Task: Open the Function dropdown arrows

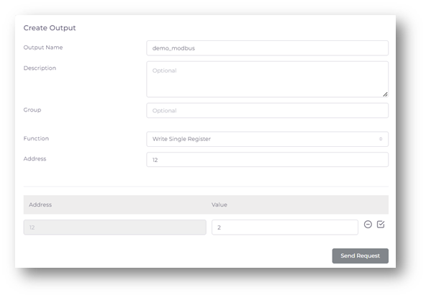Action: [381, 139]
